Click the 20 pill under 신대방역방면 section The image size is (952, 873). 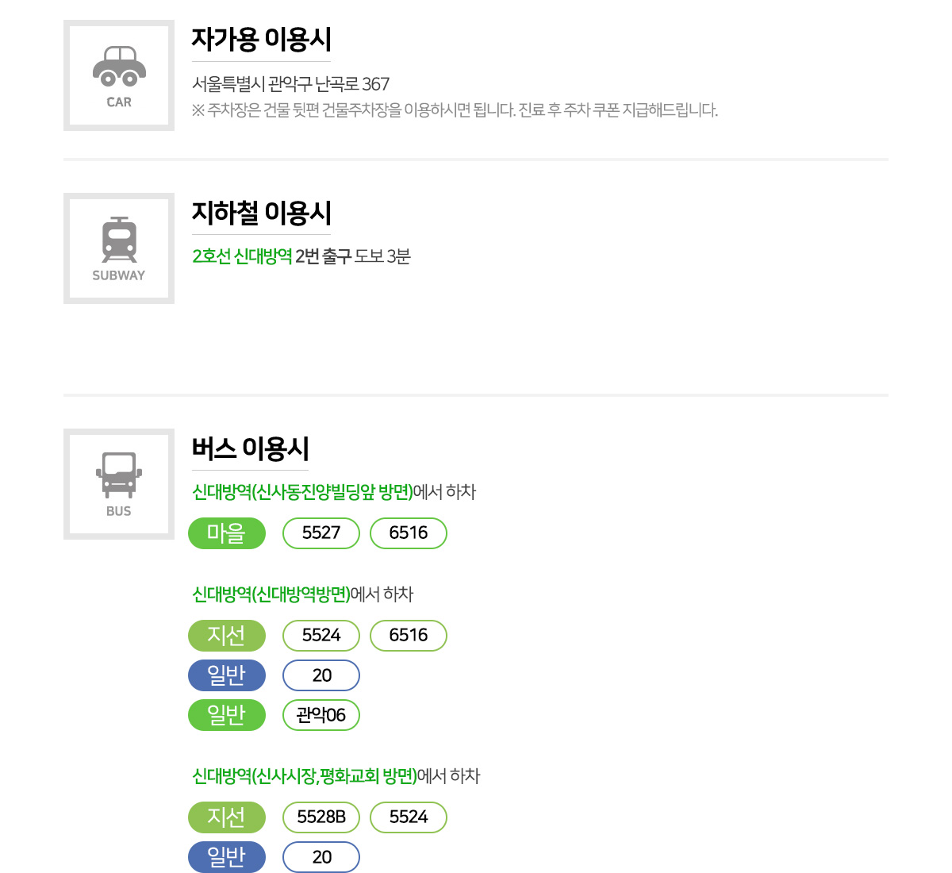(x=321, y=675)
